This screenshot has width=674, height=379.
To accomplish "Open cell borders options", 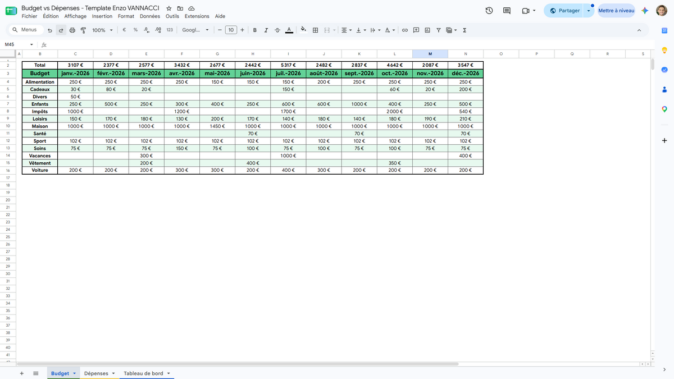I will pos(316,30).
